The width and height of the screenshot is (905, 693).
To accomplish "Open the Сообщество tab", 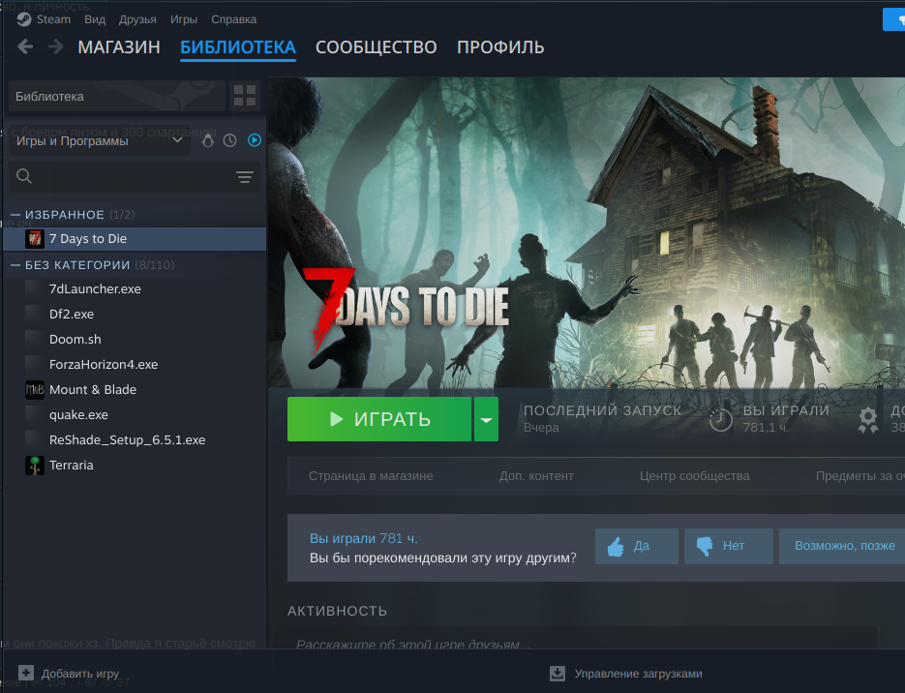I will 377,47.
